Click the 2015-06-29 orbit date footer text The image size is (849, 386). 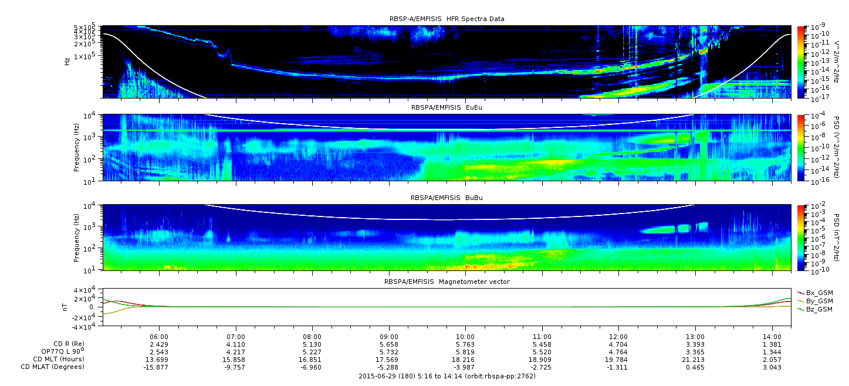click(x=447, y=376)
